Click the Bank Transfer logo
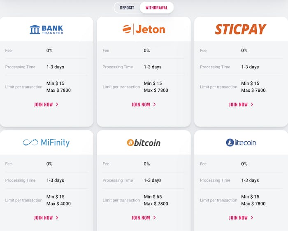Viewport: 288px width, 231px height. 46,29
